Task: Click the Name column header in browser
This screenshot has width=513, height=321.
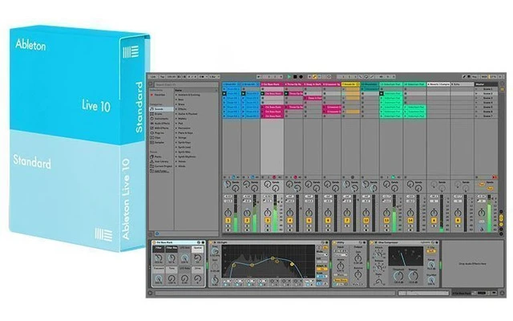Action: (196, 90)
